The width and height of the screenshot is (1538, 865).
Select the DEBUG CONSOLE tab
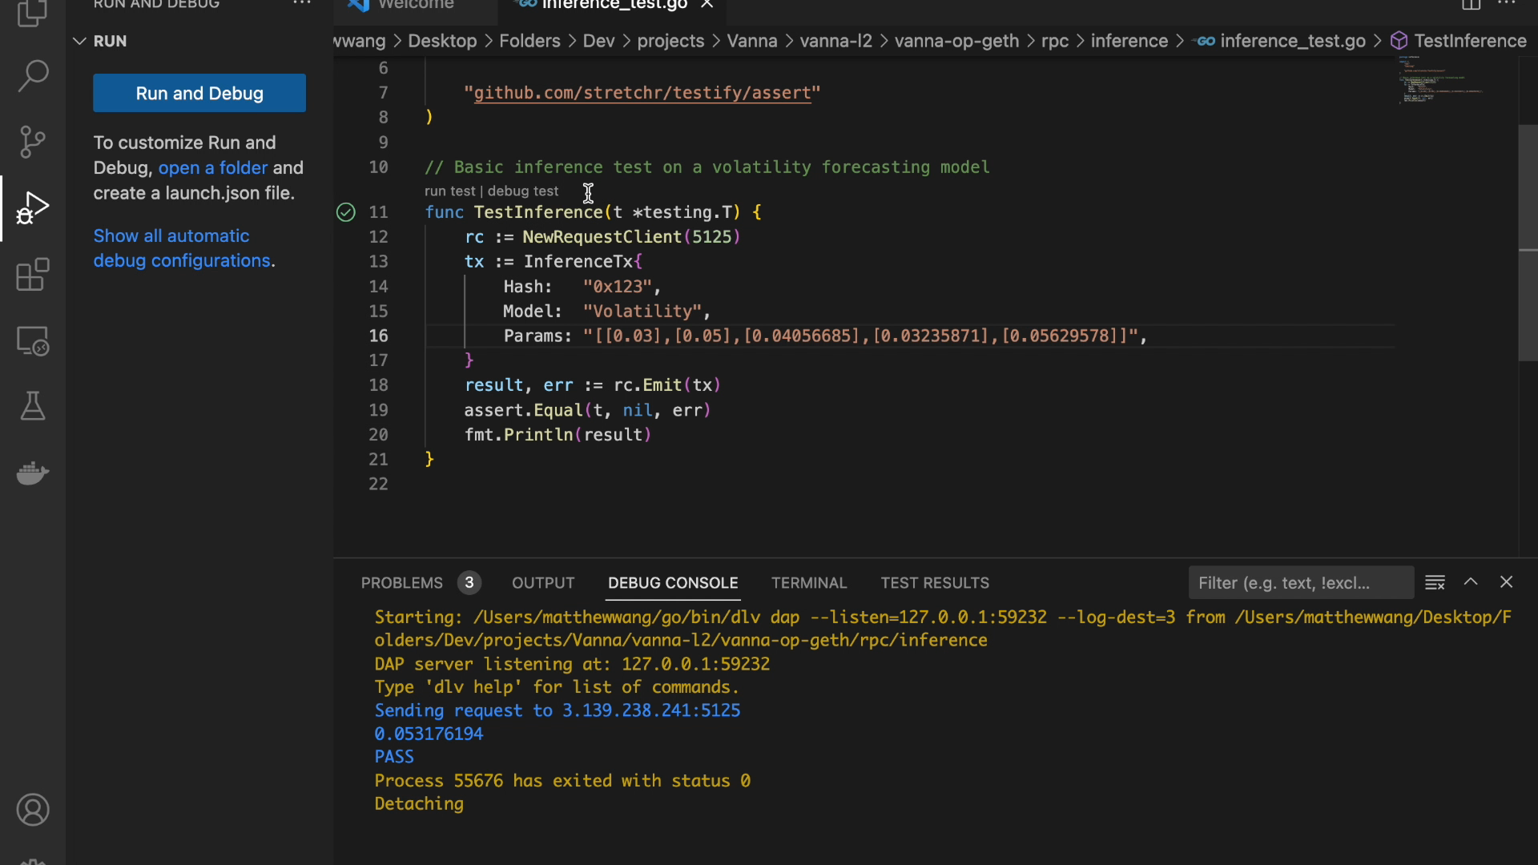click(x=673, y=583)
